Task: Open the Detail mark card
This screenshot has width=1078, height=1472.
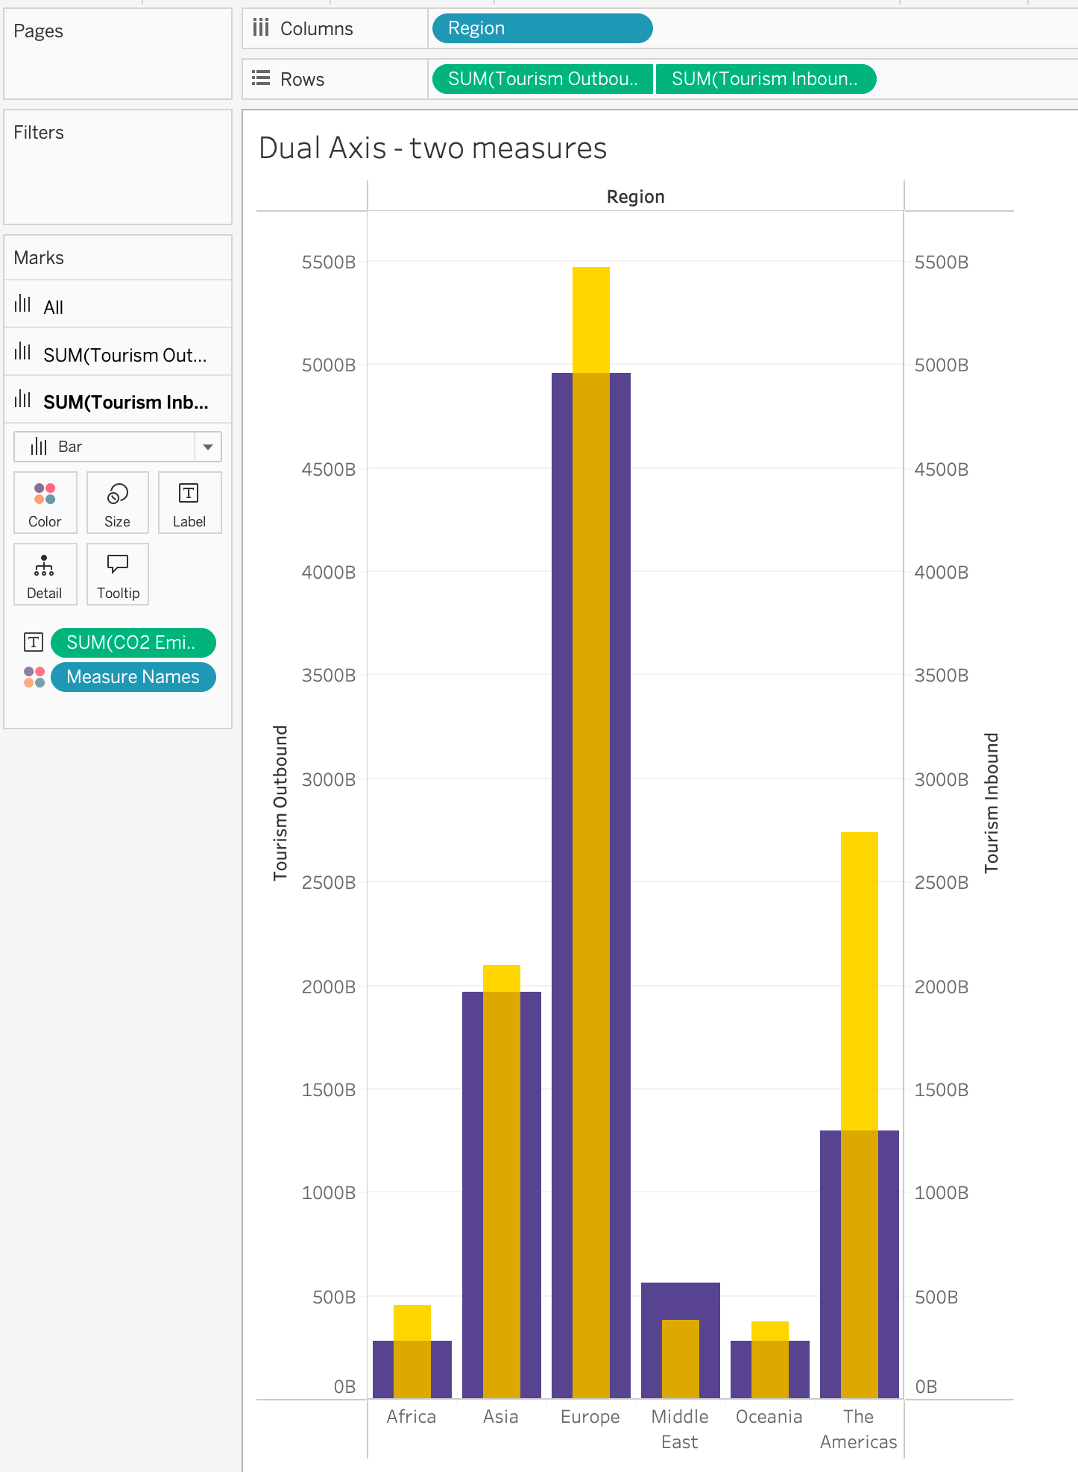Action: coord(45,574)
